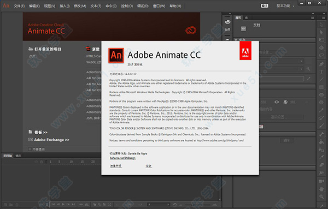Collapse the 发布 section triangle
This screenshot has height=209, width=328.
(x=236, y=40)
